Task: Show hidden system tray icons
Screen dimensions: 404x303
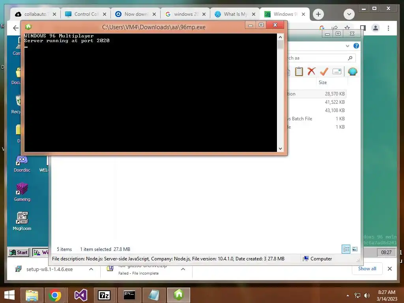Action: [x=348, y=296]
